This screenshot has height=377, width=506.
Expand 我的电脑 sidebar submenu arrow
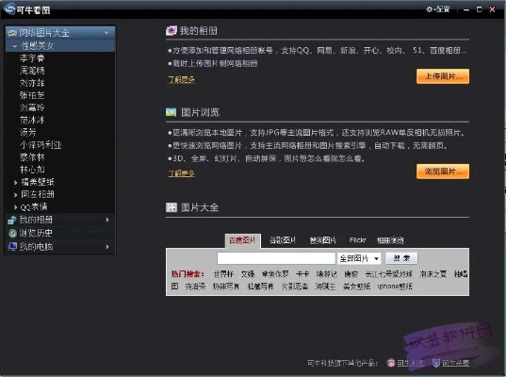pos(107,247)
